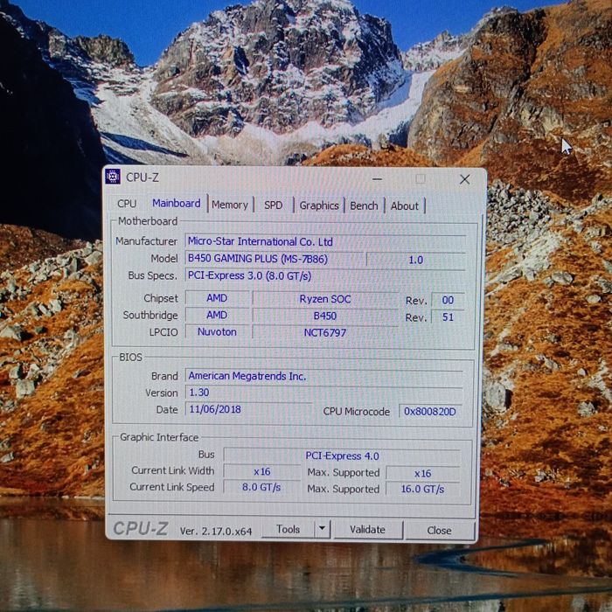This screenshot has width=612, height=612.
Task: Select the Mainboard tab
Action: 177,204
